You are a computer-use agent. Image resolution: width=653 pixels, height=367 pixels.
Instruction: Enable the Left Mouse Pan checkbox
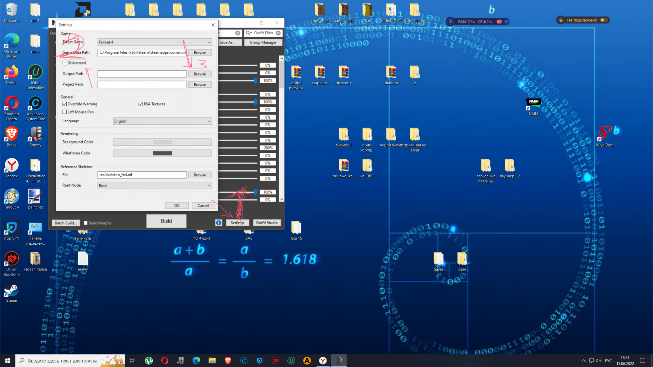(x=65, y=112)
